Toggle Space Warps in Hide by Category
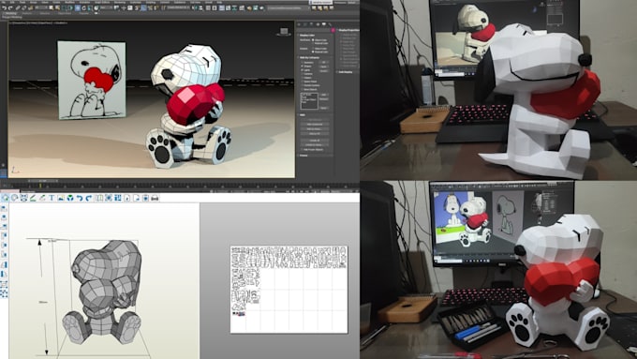 302,82
